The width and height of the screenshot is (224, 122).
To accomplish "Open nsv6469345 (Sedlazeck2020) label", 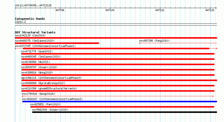I will (41, 57).
